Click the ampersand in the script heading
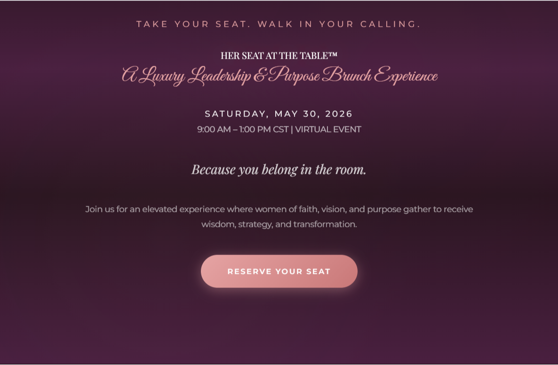Image resolution: width=558 pixels, height=365 pixels. [259, 76]
